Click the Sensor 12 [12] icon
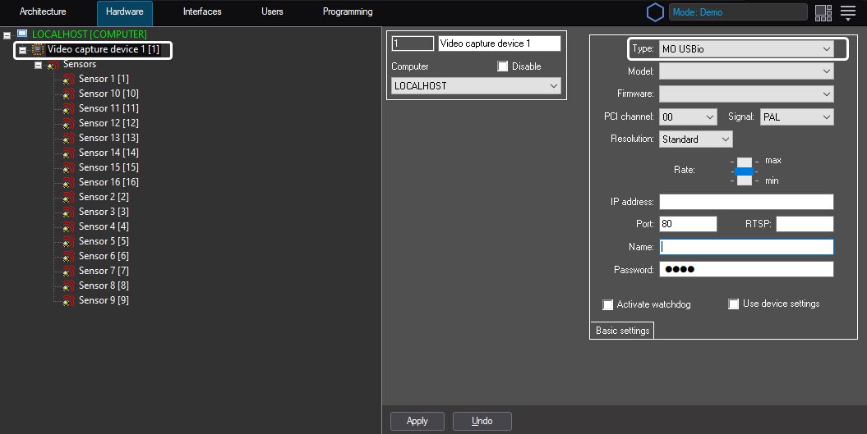 click(x=68, y=124)
